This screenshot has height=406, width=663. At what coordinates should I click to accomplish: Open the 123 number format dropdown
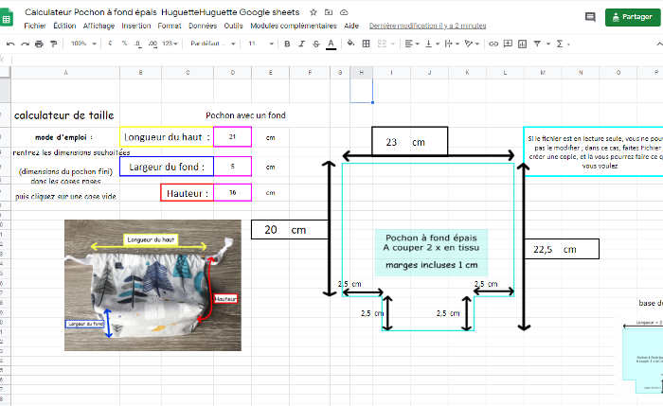click(170, 44)
